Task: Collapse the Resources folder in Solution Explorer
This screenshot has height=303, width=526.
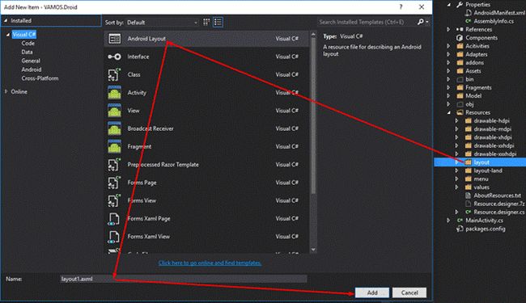Action: click(449, 112)
